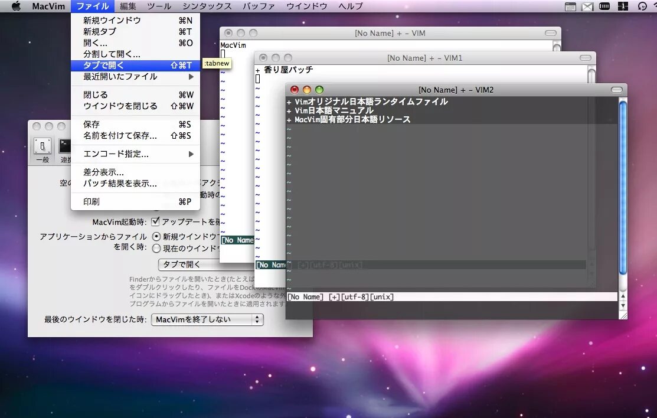This screenshot has width=657, height=418.
Task: Choose 新規ウインドウ from the menu
Action: [135, 20]
